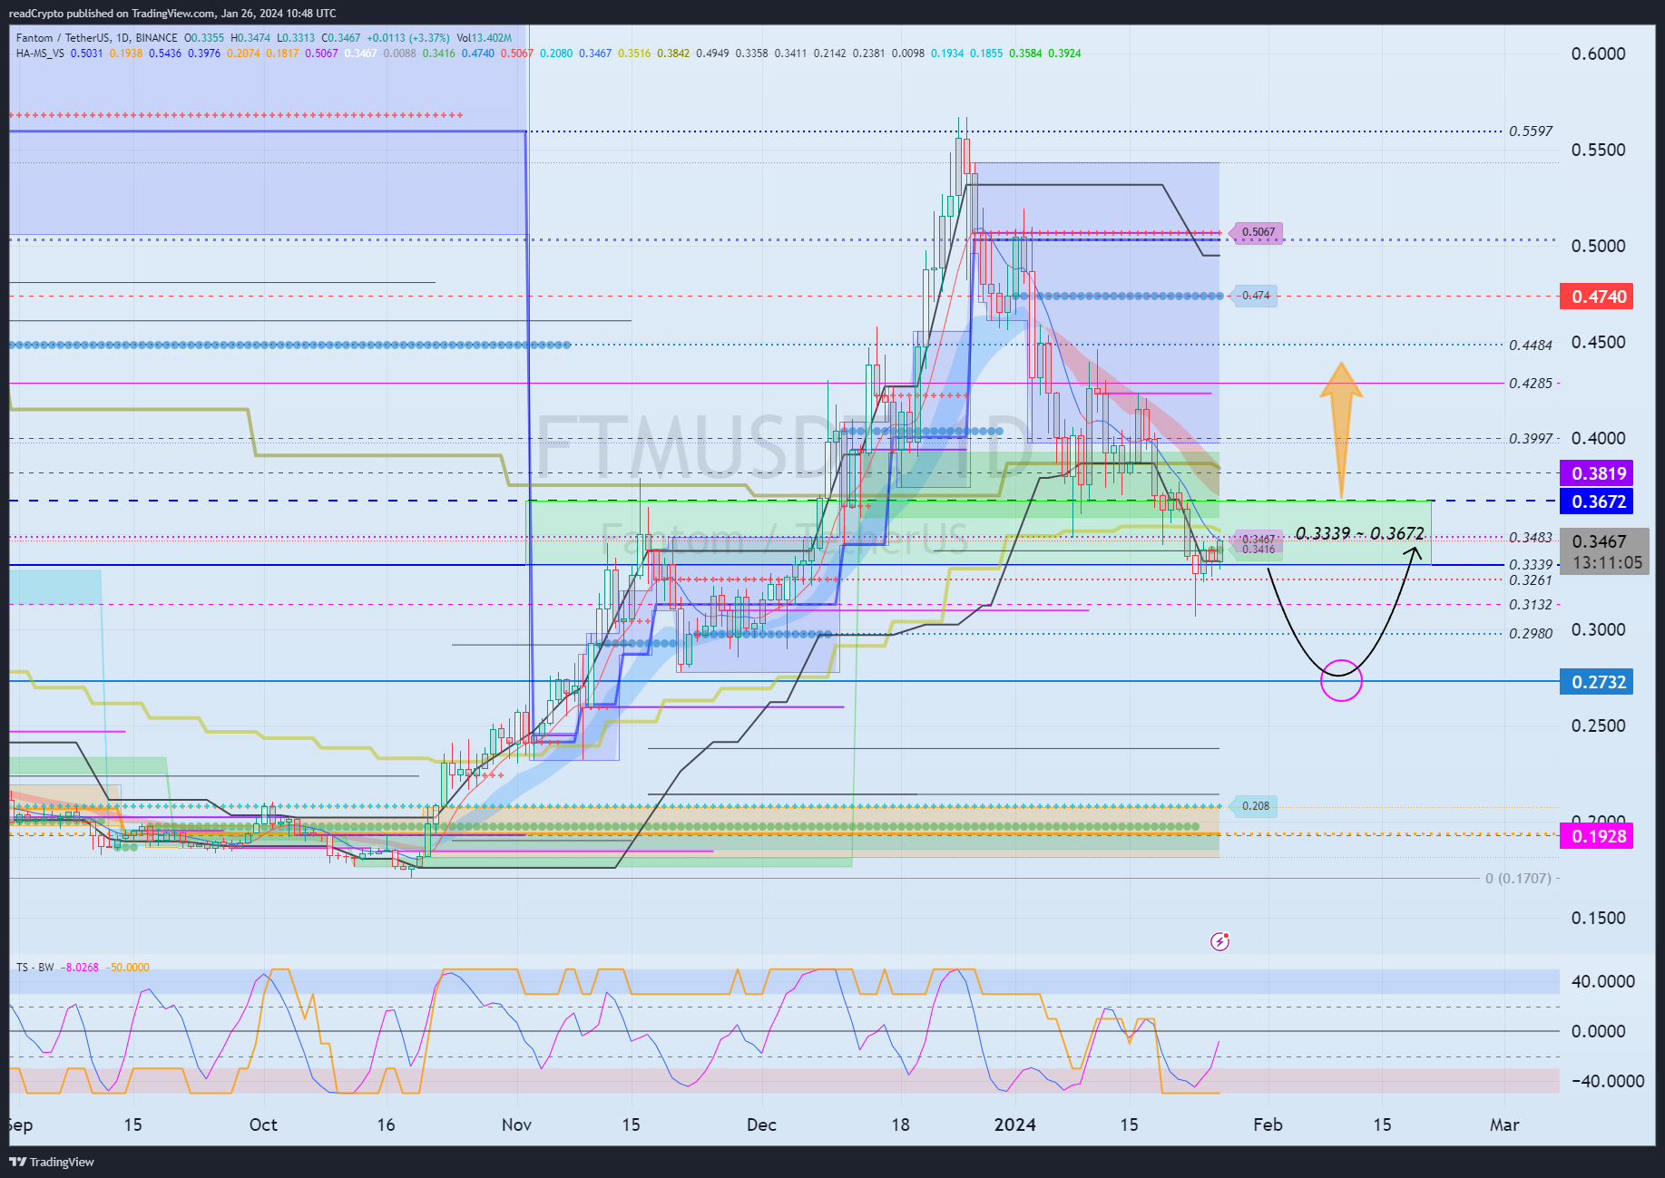This screenshot has height=1178, width=1665.
Task: Click the red 0.4740 price label
Action: (1596, 297)
